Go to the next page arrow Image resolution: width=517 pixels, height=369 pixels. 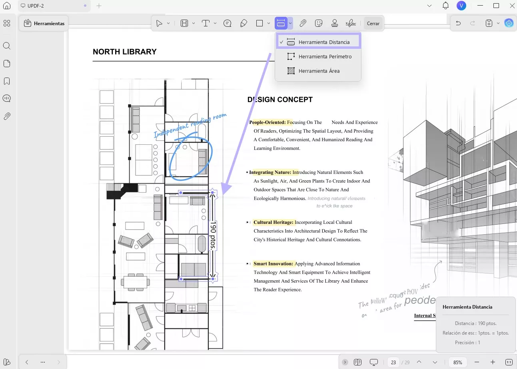[x=435, y=362]
